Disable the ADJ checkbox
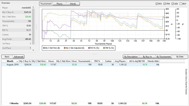 point(173,4)
